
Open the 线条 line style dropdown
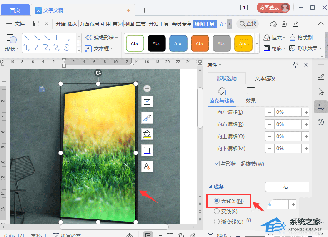288,187
